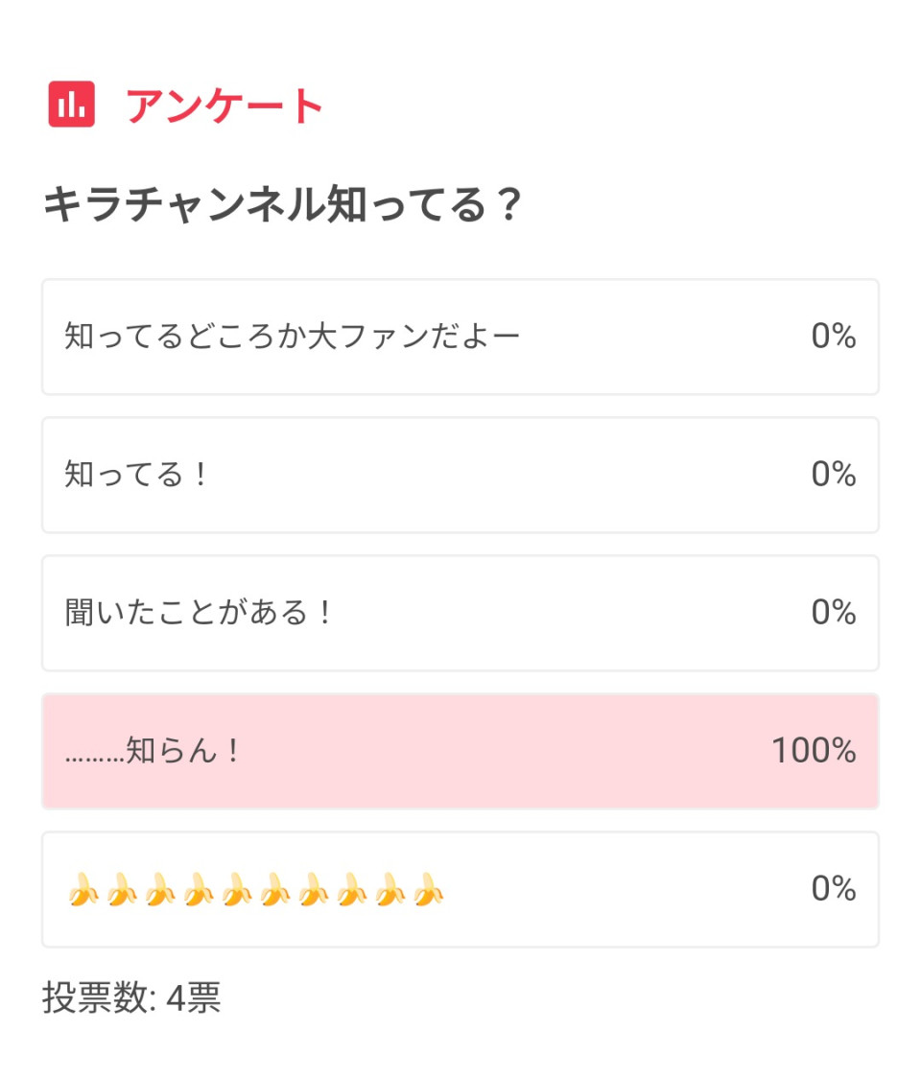Click the 0% beside the bananas
This screenshot has height=1078, width=921.
click(834, 888)
